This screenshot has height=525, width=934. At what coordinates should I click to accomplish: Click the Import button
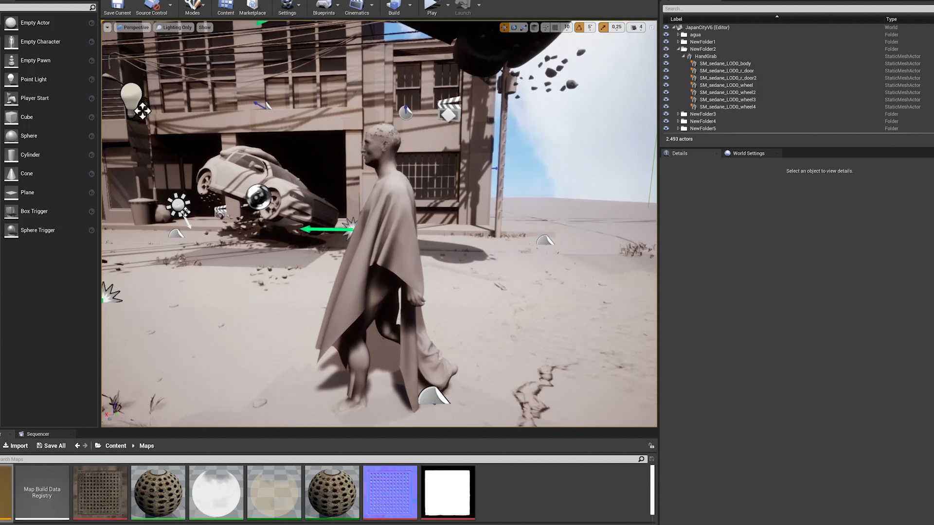click(x=15, y=446)
